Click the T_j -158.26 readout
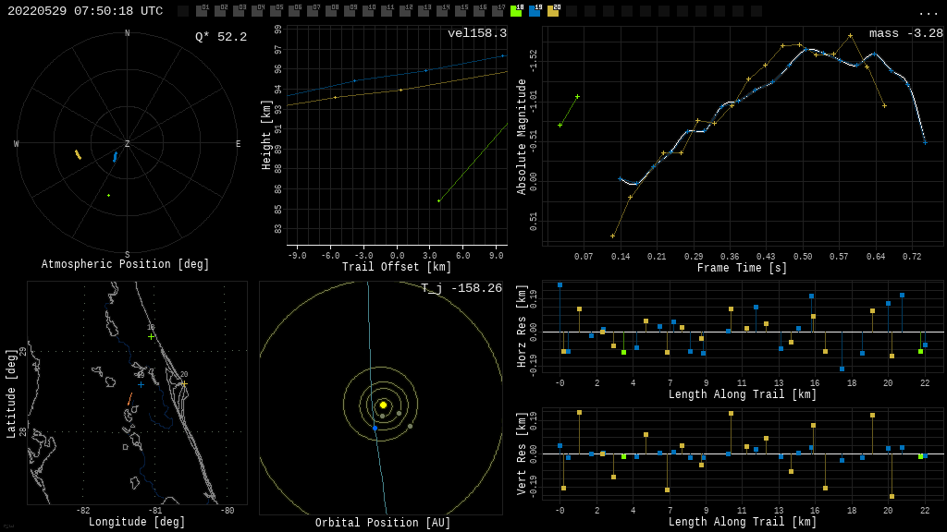 click(461, 288)
